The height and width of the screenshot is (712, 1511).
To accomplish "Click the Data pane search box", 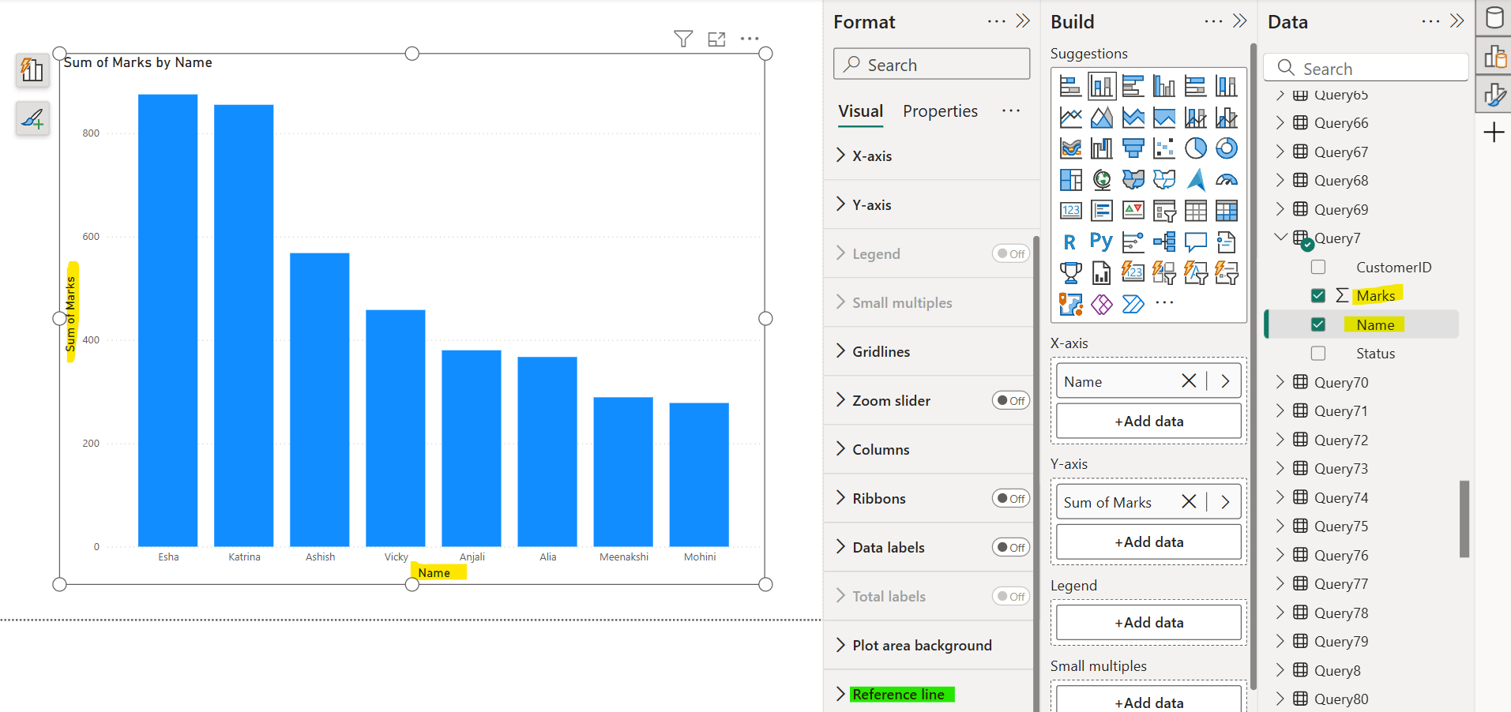I will [1367, 68].
